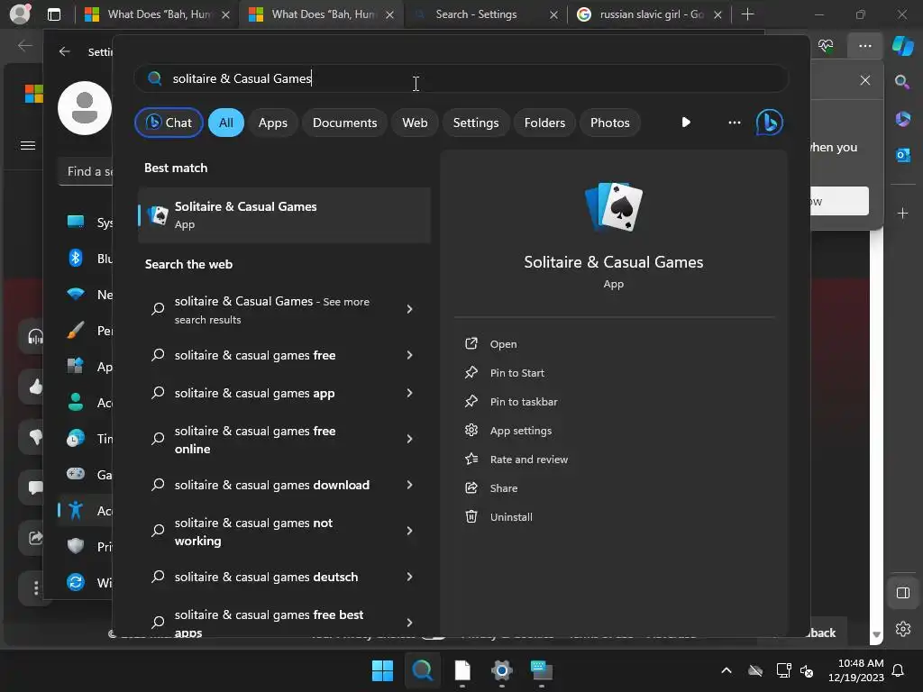The image size is (923, 692).
Task: Open the Settings gear app on taskbar
Action: 501,670
